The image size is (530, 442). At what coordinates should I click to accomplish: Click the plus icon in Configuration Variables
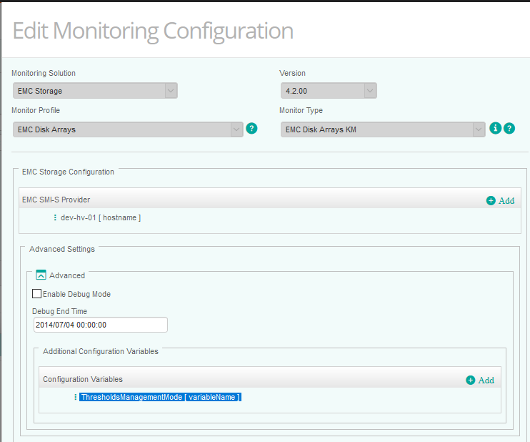click(470, 380)
